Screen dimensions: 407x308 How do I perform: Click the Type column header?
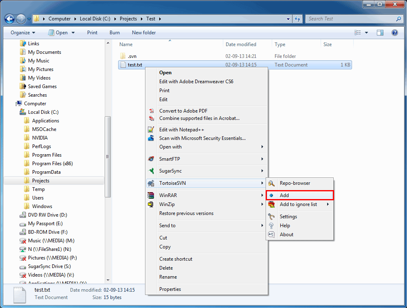coord(296,44)
